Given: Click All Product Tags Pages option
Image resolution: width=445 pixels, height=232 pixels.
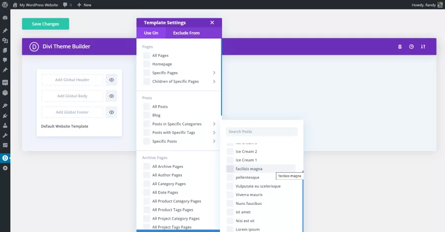Looking at the screenshot, I should click(173, 210).
